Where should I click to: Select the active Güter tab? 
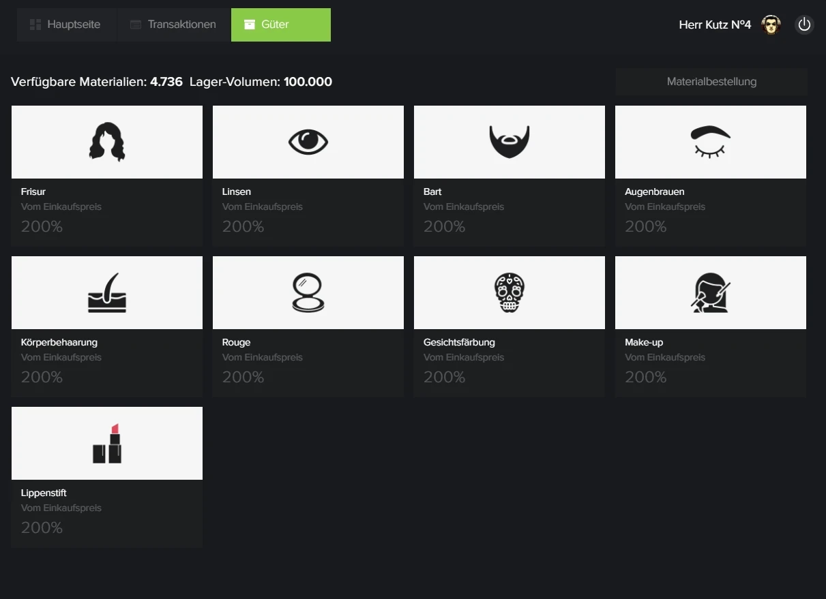pyautogui.click(x=281, y=25)
